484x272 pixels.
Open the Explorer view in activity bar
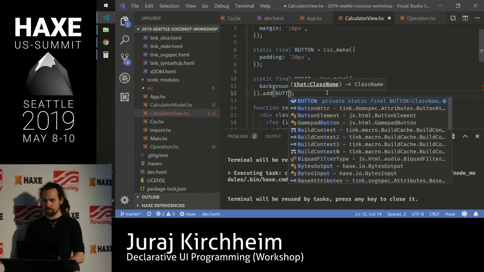(124, 22)
